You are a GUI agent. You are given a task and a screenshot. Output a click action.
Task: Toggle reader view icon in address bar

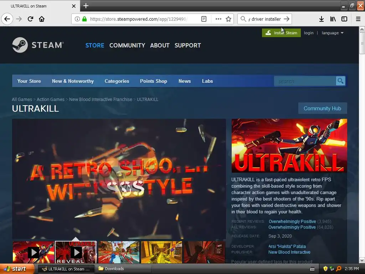(x=204, y=19)
